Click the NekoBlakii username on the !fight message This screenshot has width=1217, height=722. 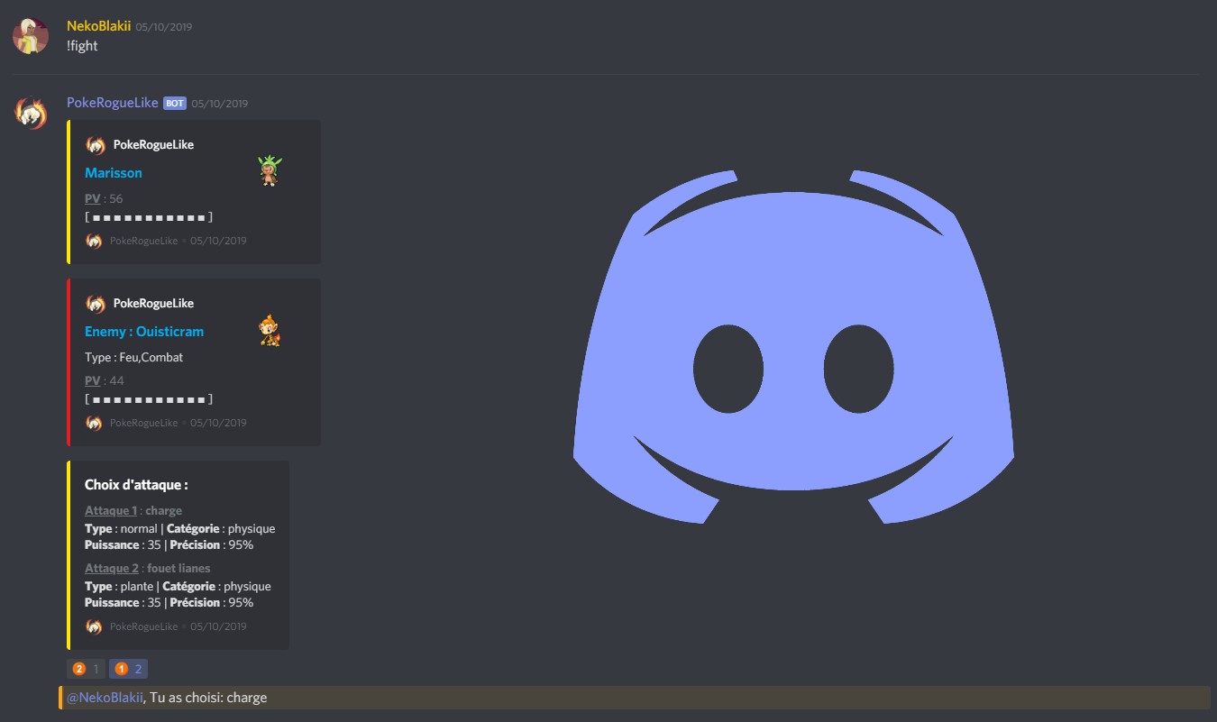[98, 26]
